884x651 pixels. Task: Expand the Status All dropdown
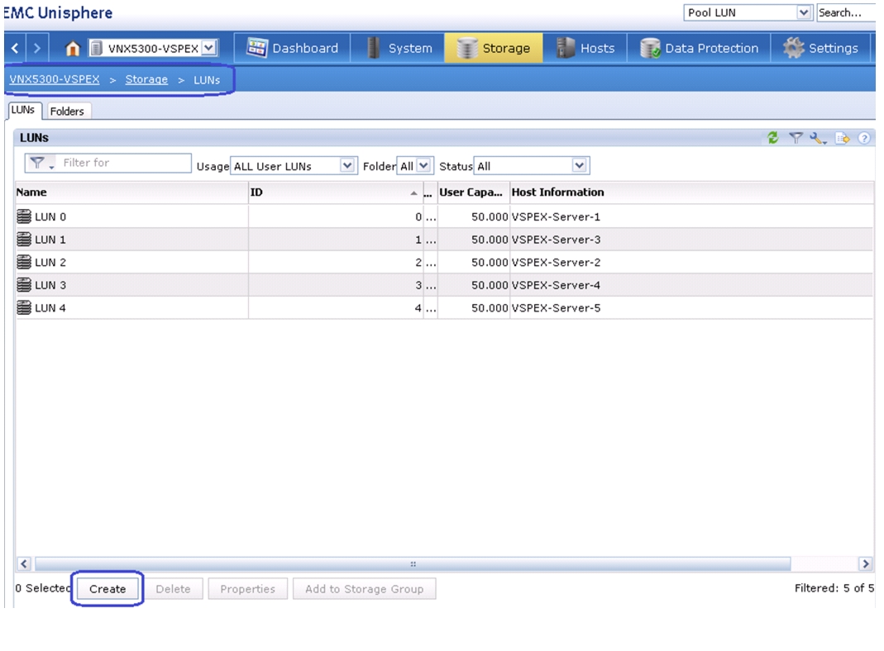point(580,165)
